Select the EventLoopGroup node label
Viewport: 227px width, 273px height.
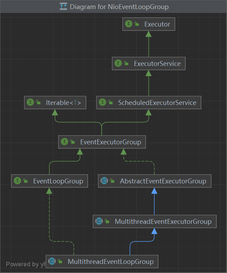coord(58,181)
